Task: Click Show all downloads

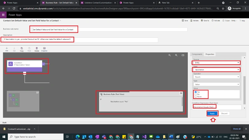Action: click(237, 129)
